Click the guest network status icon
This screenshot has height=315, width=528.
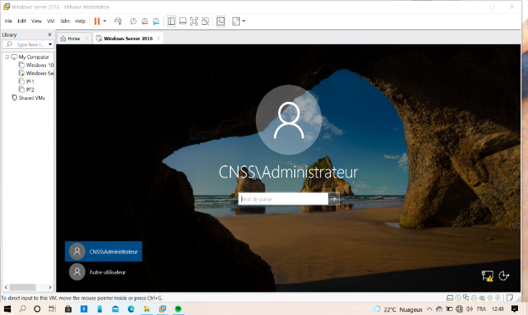[487, 275]
